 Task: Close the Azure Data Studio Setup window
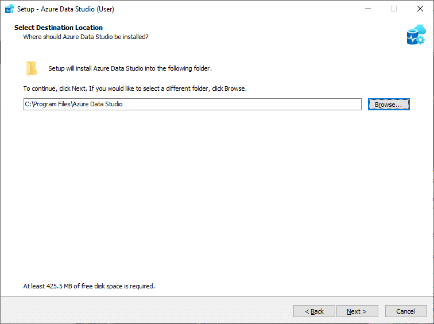(420, 9)
